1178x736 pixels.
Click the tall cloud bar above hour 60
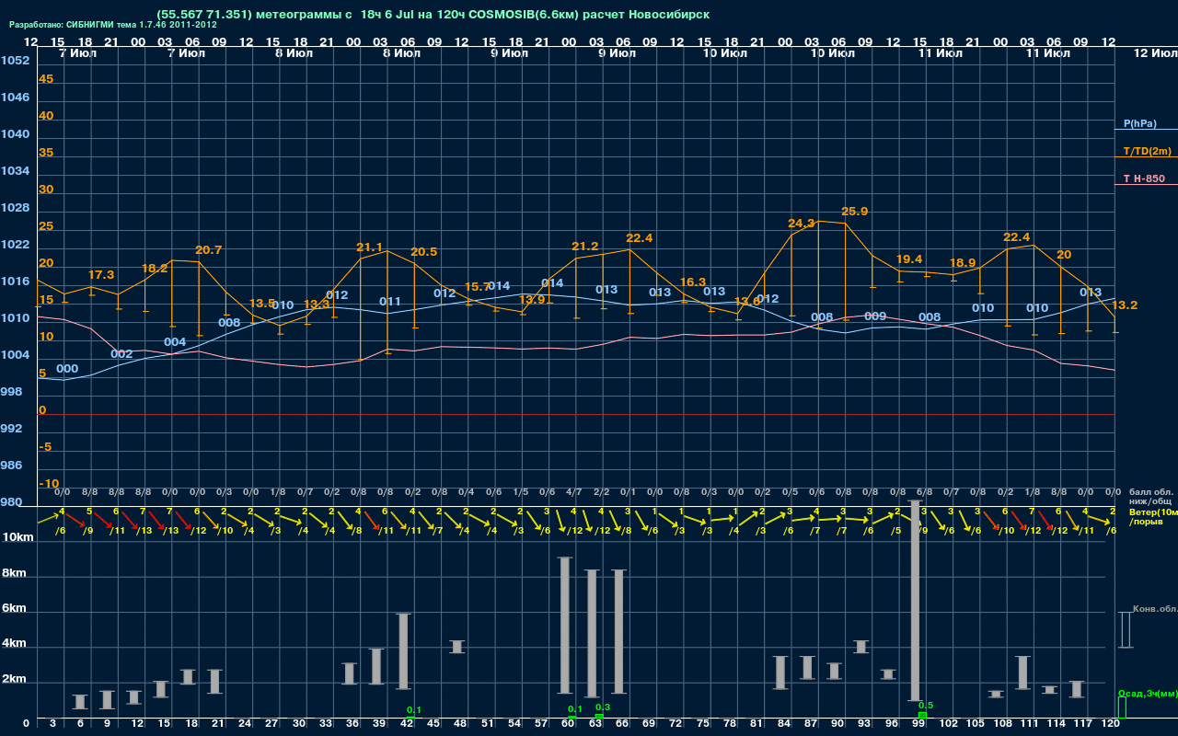click(565, 626)
